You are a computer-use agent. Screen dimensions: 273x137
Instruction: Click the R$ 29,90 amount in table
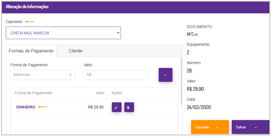(96, 107)
